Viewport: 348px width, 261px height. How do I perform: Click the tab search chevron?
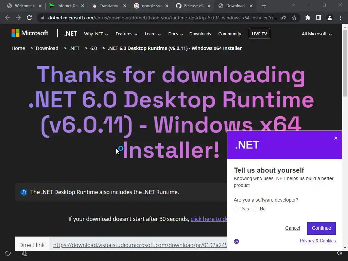click(293, 5)
